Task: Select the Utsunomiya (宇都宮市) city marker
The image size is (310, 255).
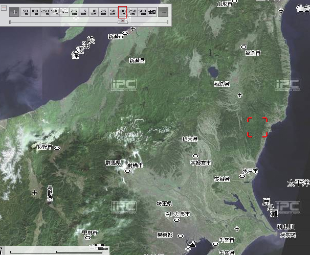Action: 195,156
